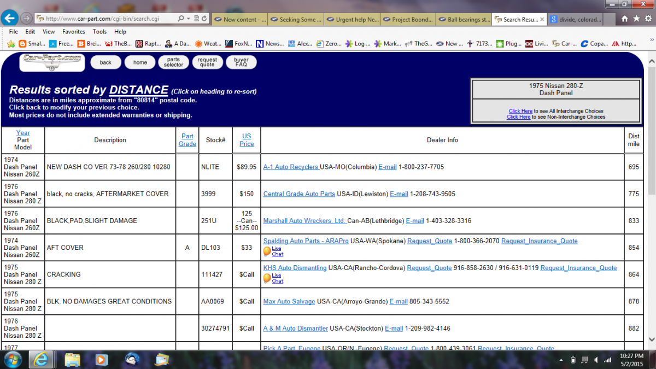
Task: Click the Add to Favorites bar star icon
Action: (x=11, y=44)
